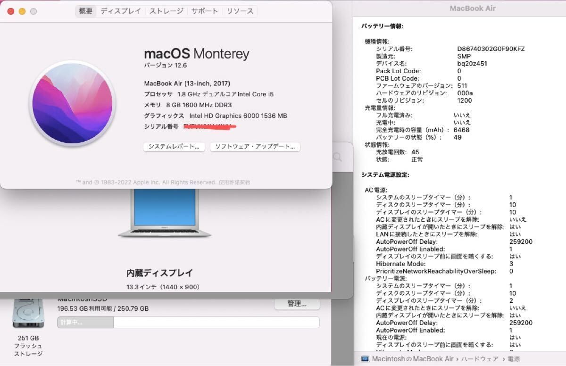Click the macOS Monterey logo image

73,103
